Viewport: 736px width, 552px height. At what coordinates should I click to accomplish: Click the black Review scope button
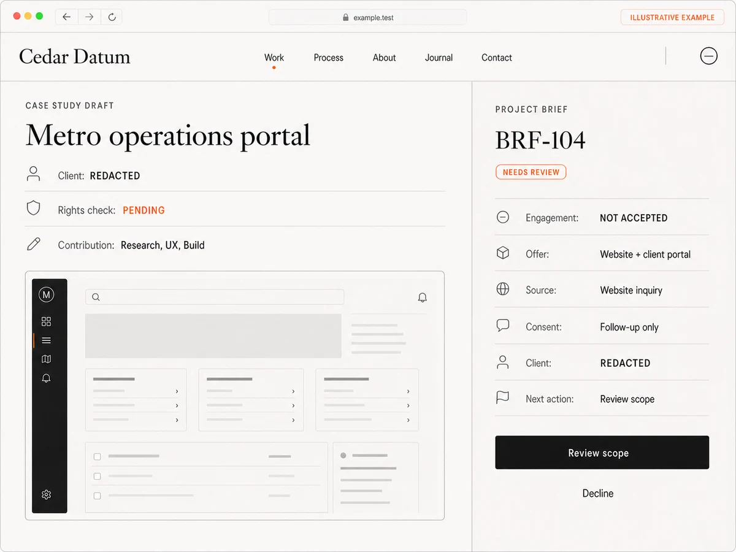[602, 453]
